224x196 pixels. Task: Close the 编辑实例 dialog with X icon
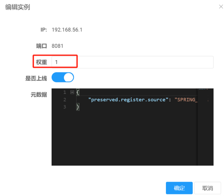pyautogui.click(x=221, y=7)
